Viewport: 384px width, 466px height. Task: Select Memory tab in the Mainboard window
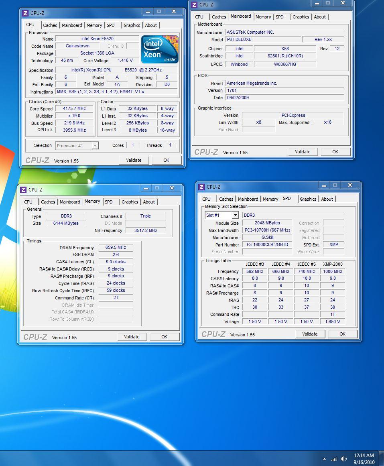263,17
